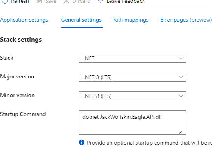Click the Leave Feedback heart icon

101,1
